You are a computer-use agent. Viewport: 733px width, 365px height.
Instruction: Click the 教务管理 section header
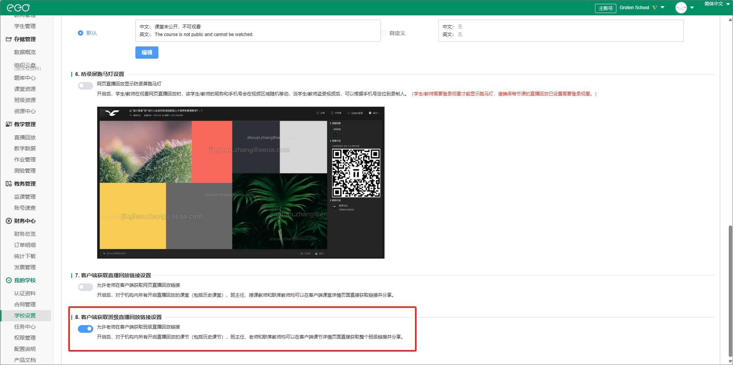(x=25, y=184)
